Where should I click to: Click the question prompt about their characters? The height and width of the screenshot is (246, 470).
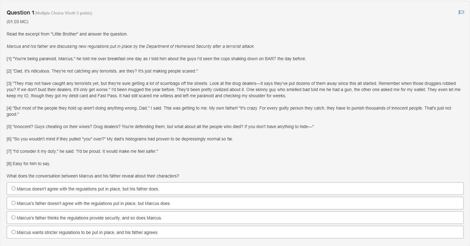coord(93,176)
